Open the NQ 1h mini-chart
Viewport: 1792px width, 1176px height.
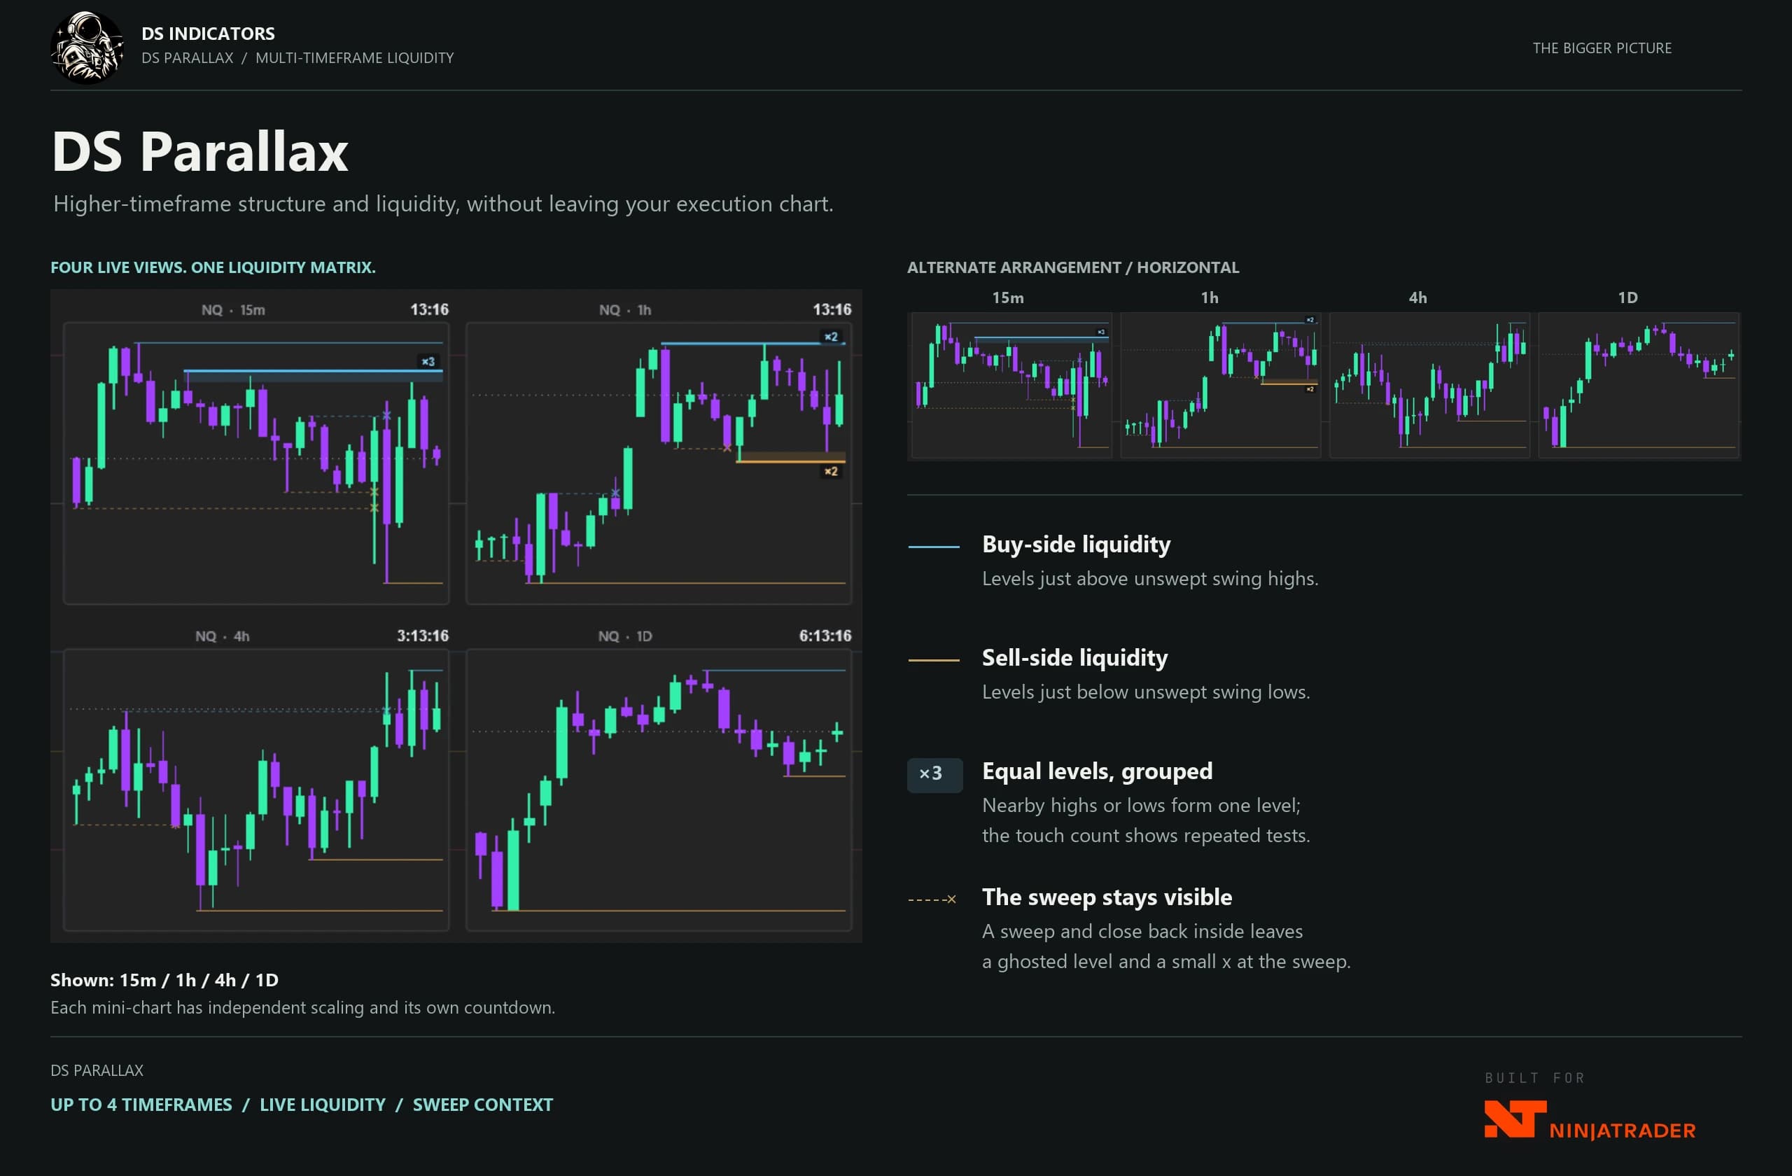659,463
